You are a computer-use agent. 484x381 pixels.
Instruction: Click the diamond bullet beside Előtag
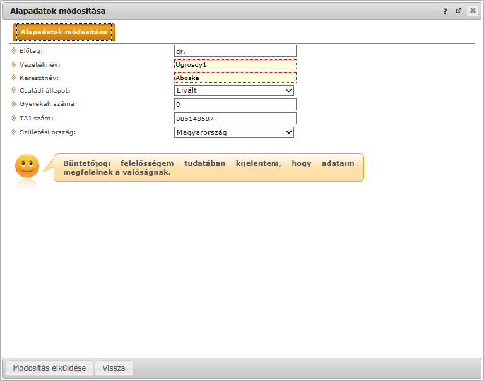[x=14, y=50]
